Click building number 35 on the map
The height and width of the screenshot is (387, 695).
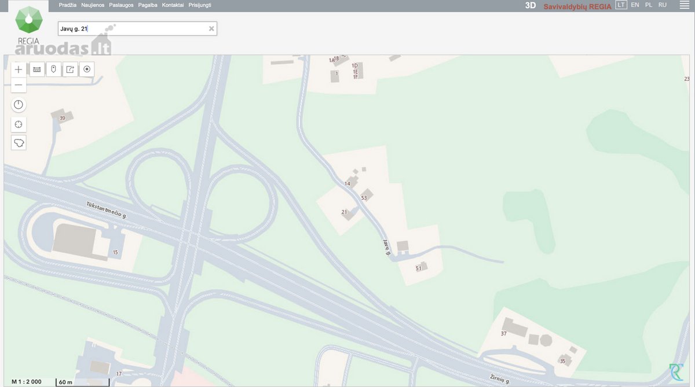click(x=562, y=361)
